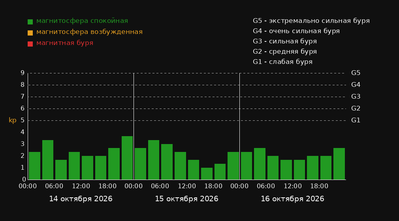Select the '14 октября 2026' date label
The width and height of the screenshot is (399, 221).
[x=81, y=199]
